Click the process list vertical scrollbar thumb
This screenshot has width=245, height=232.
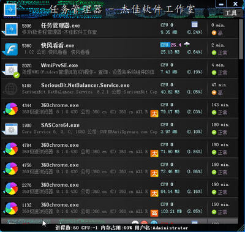(241, 39)
